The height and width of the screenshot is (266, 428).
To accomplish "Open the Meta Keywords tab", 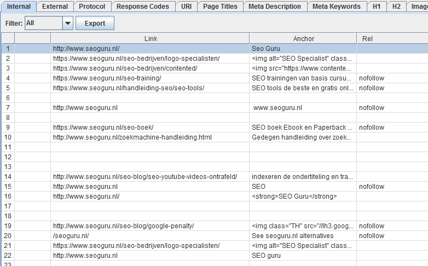I will click(337, 7).
